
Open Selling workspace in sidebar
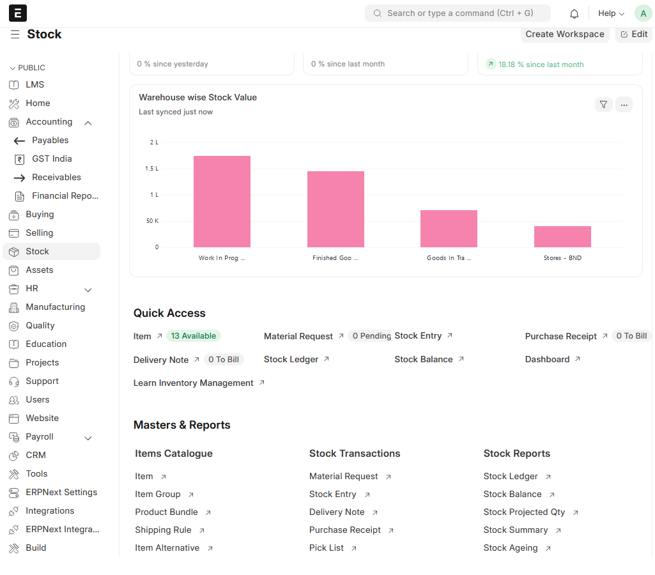pyautogui.click(x=40, y=233)
